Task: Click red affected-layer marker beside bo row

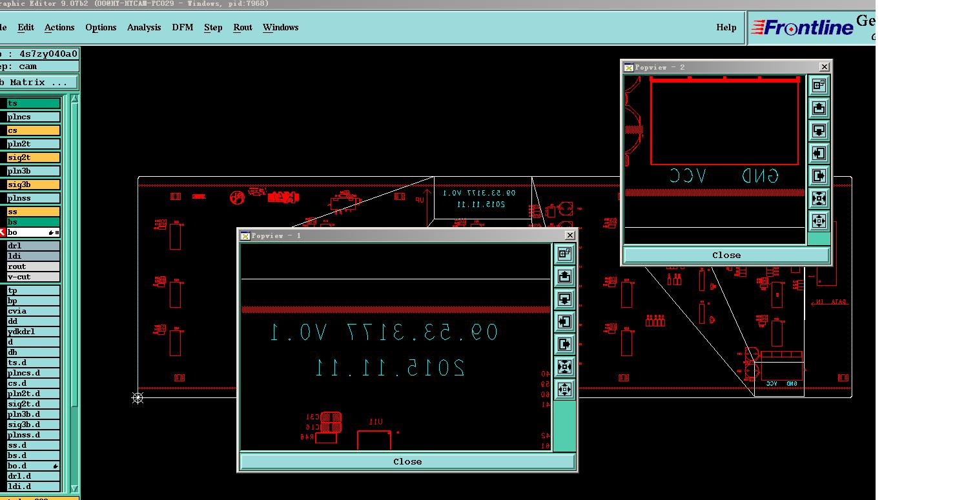Action: [2, 232]
